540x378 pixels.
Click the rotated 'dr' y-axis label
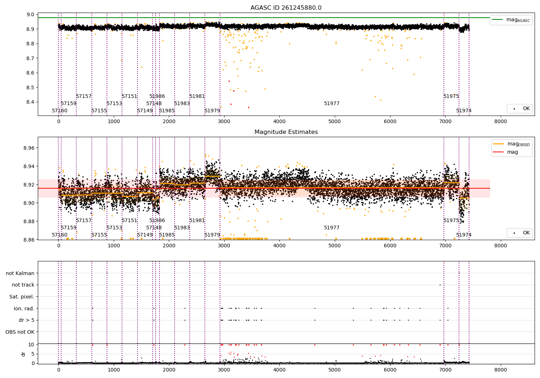tap(23, 354)
